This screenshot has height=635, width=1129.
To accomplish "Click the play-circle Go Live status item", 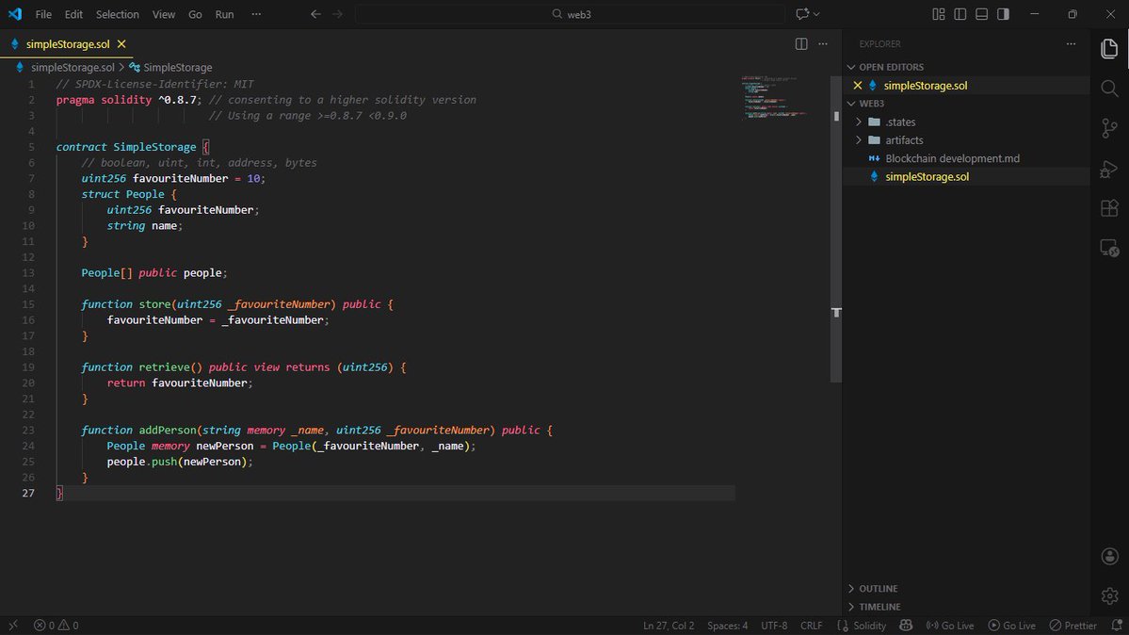I will (x=1011, y=626).
